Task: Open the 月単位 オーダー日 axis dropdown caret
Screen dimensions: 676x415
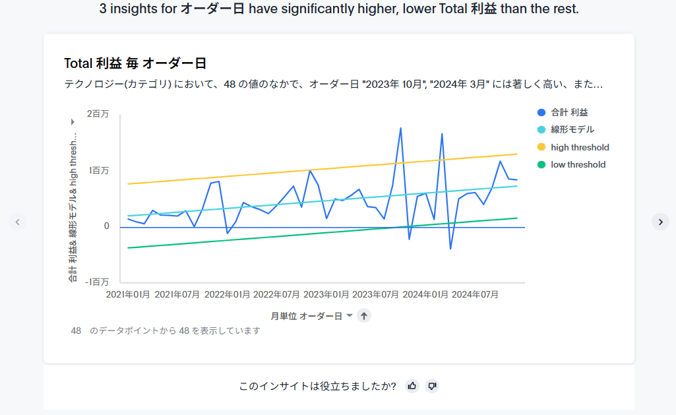Action: pos(350,316)
